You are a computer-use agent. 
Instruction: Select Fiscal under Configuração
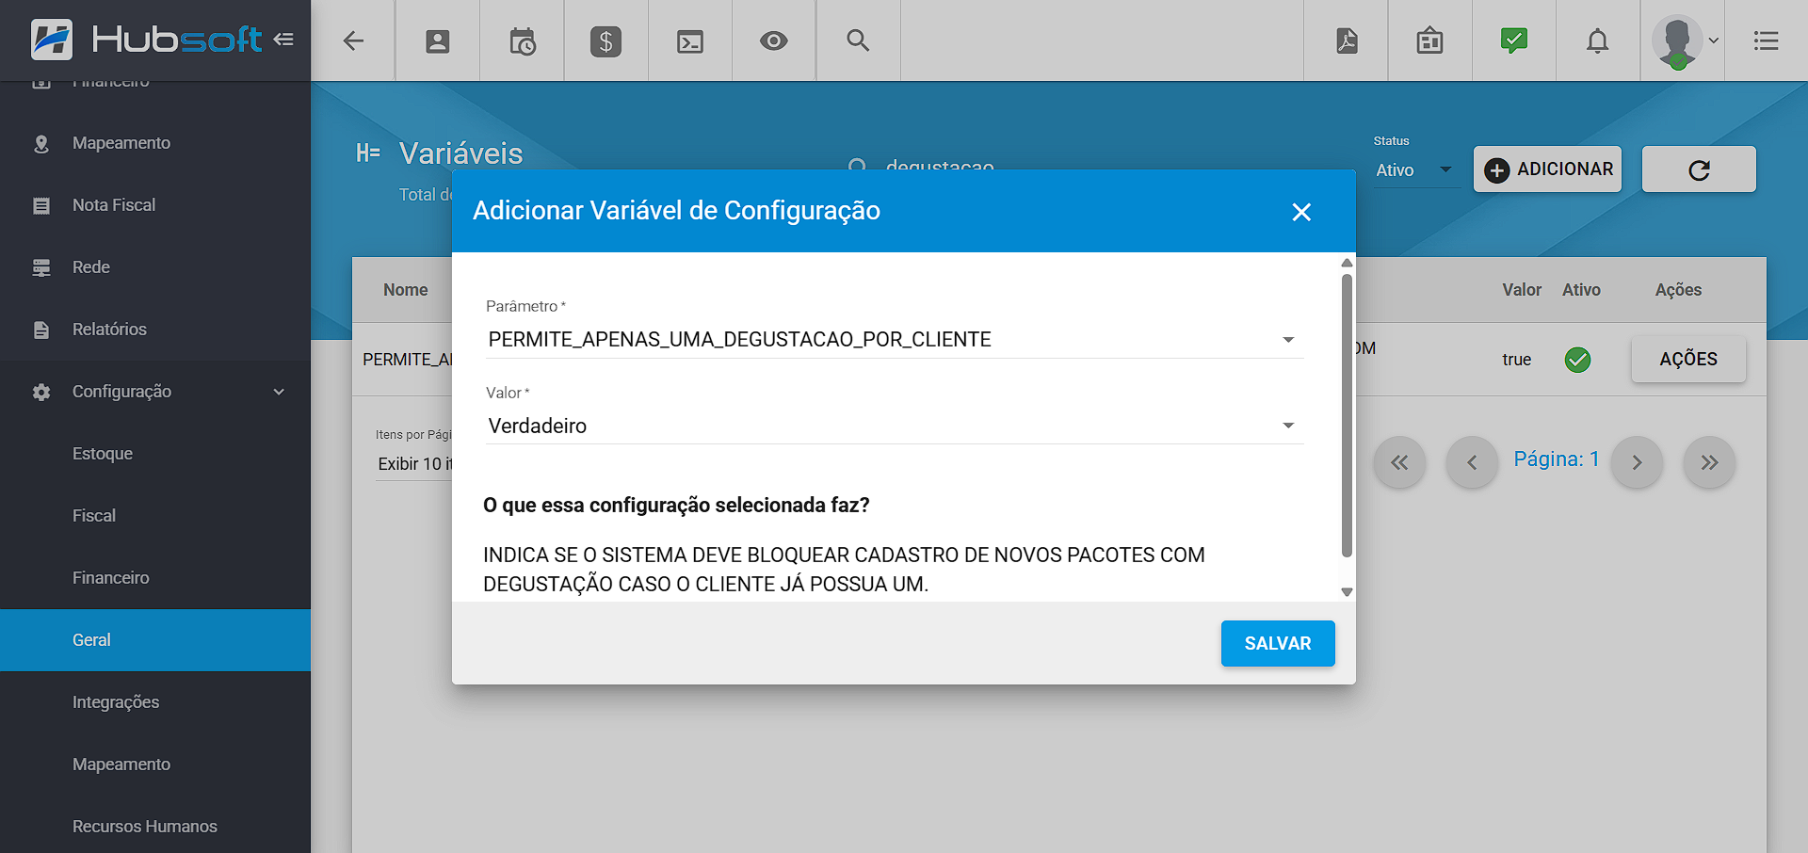click(x=155, y=516)
